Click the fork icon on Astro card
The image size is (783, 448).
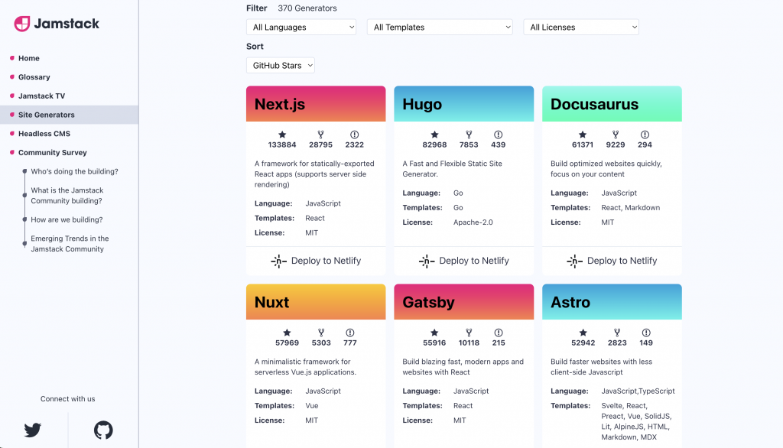617,333
